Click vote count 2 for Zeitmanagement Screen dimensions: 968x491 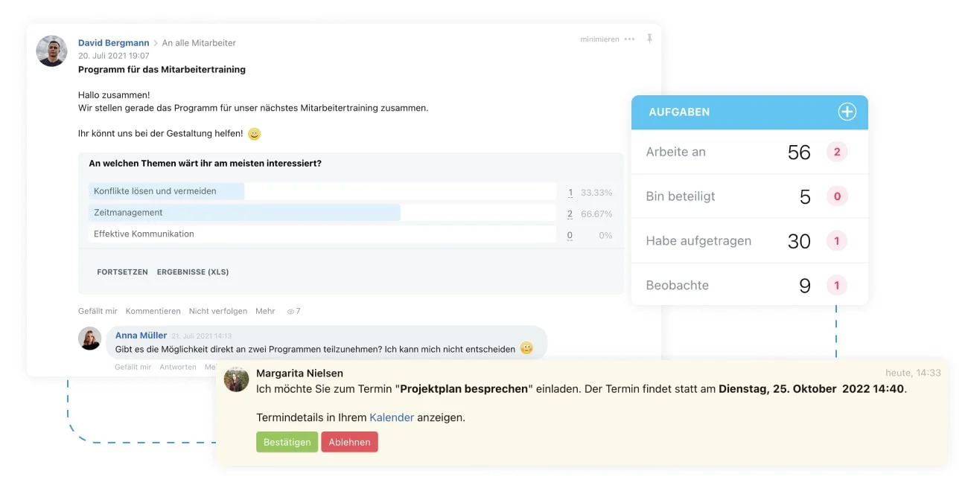(x=570, y=214)
